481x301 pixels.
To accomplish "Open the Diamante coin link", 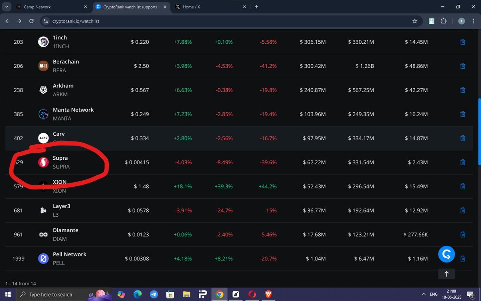I will pos(65,230).
